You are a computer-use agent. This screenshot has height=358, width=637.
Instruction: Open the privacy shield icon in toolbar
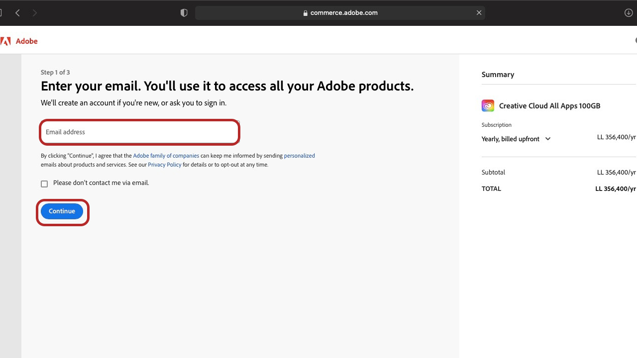(x=184, y=13)
